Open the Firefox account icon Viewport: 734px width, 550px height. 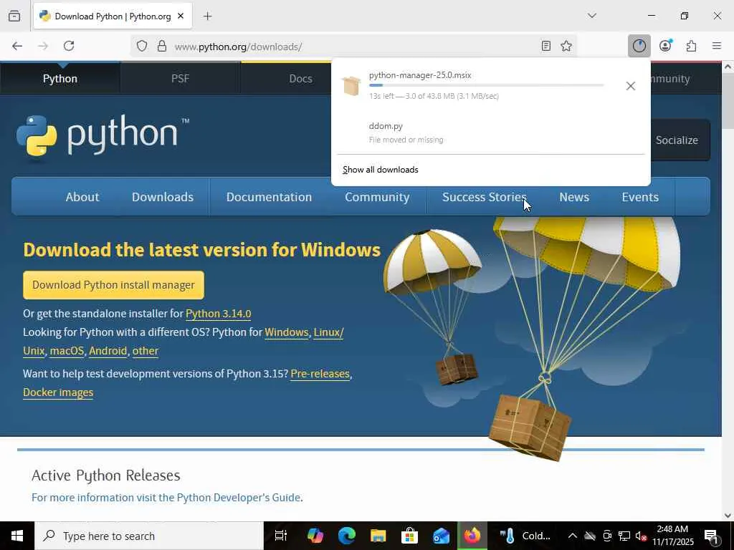click(665, 46)
